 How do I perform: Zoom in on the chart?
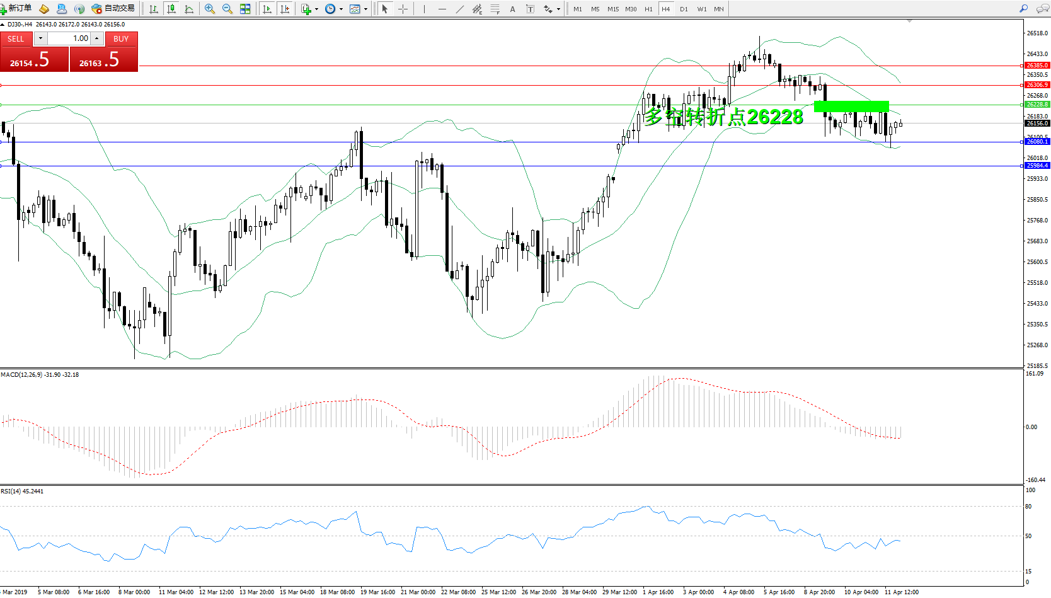[x=210, y=9]
